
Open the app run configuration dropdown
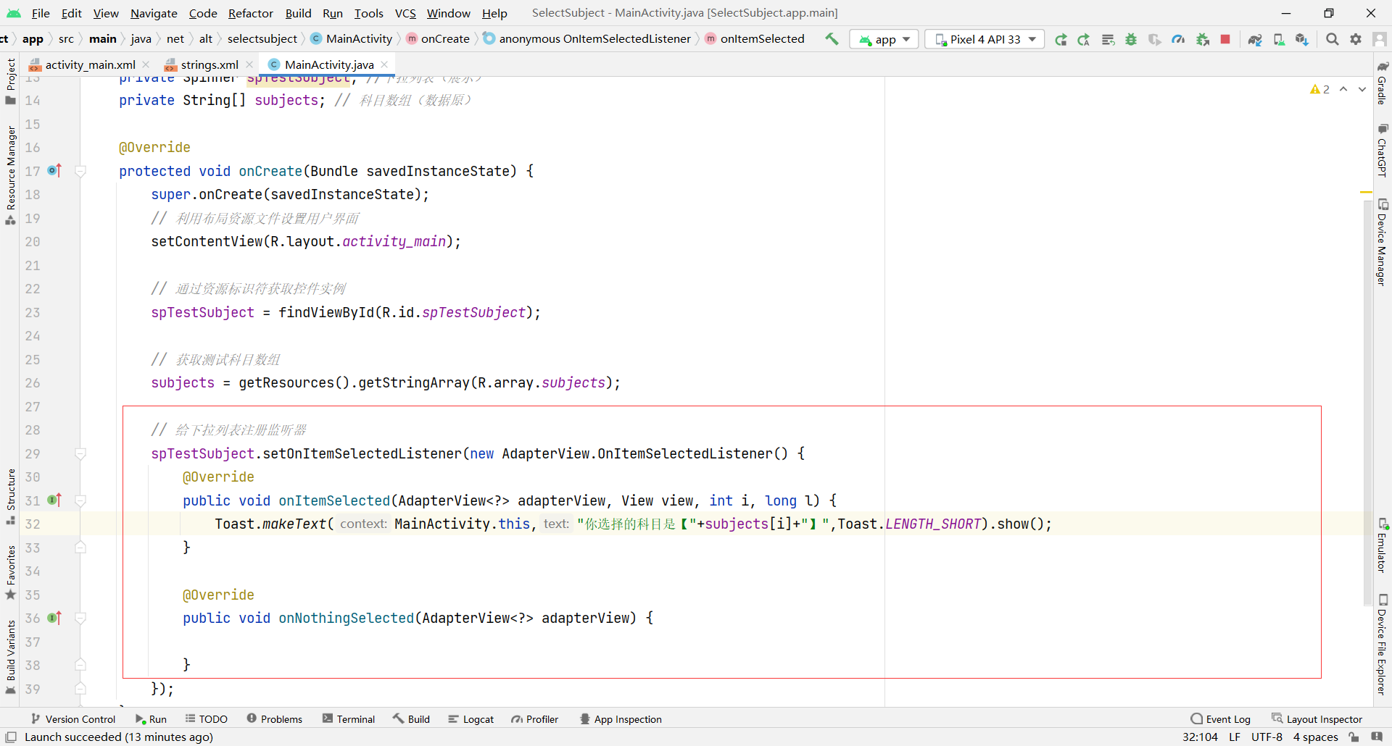coord(884,39)
